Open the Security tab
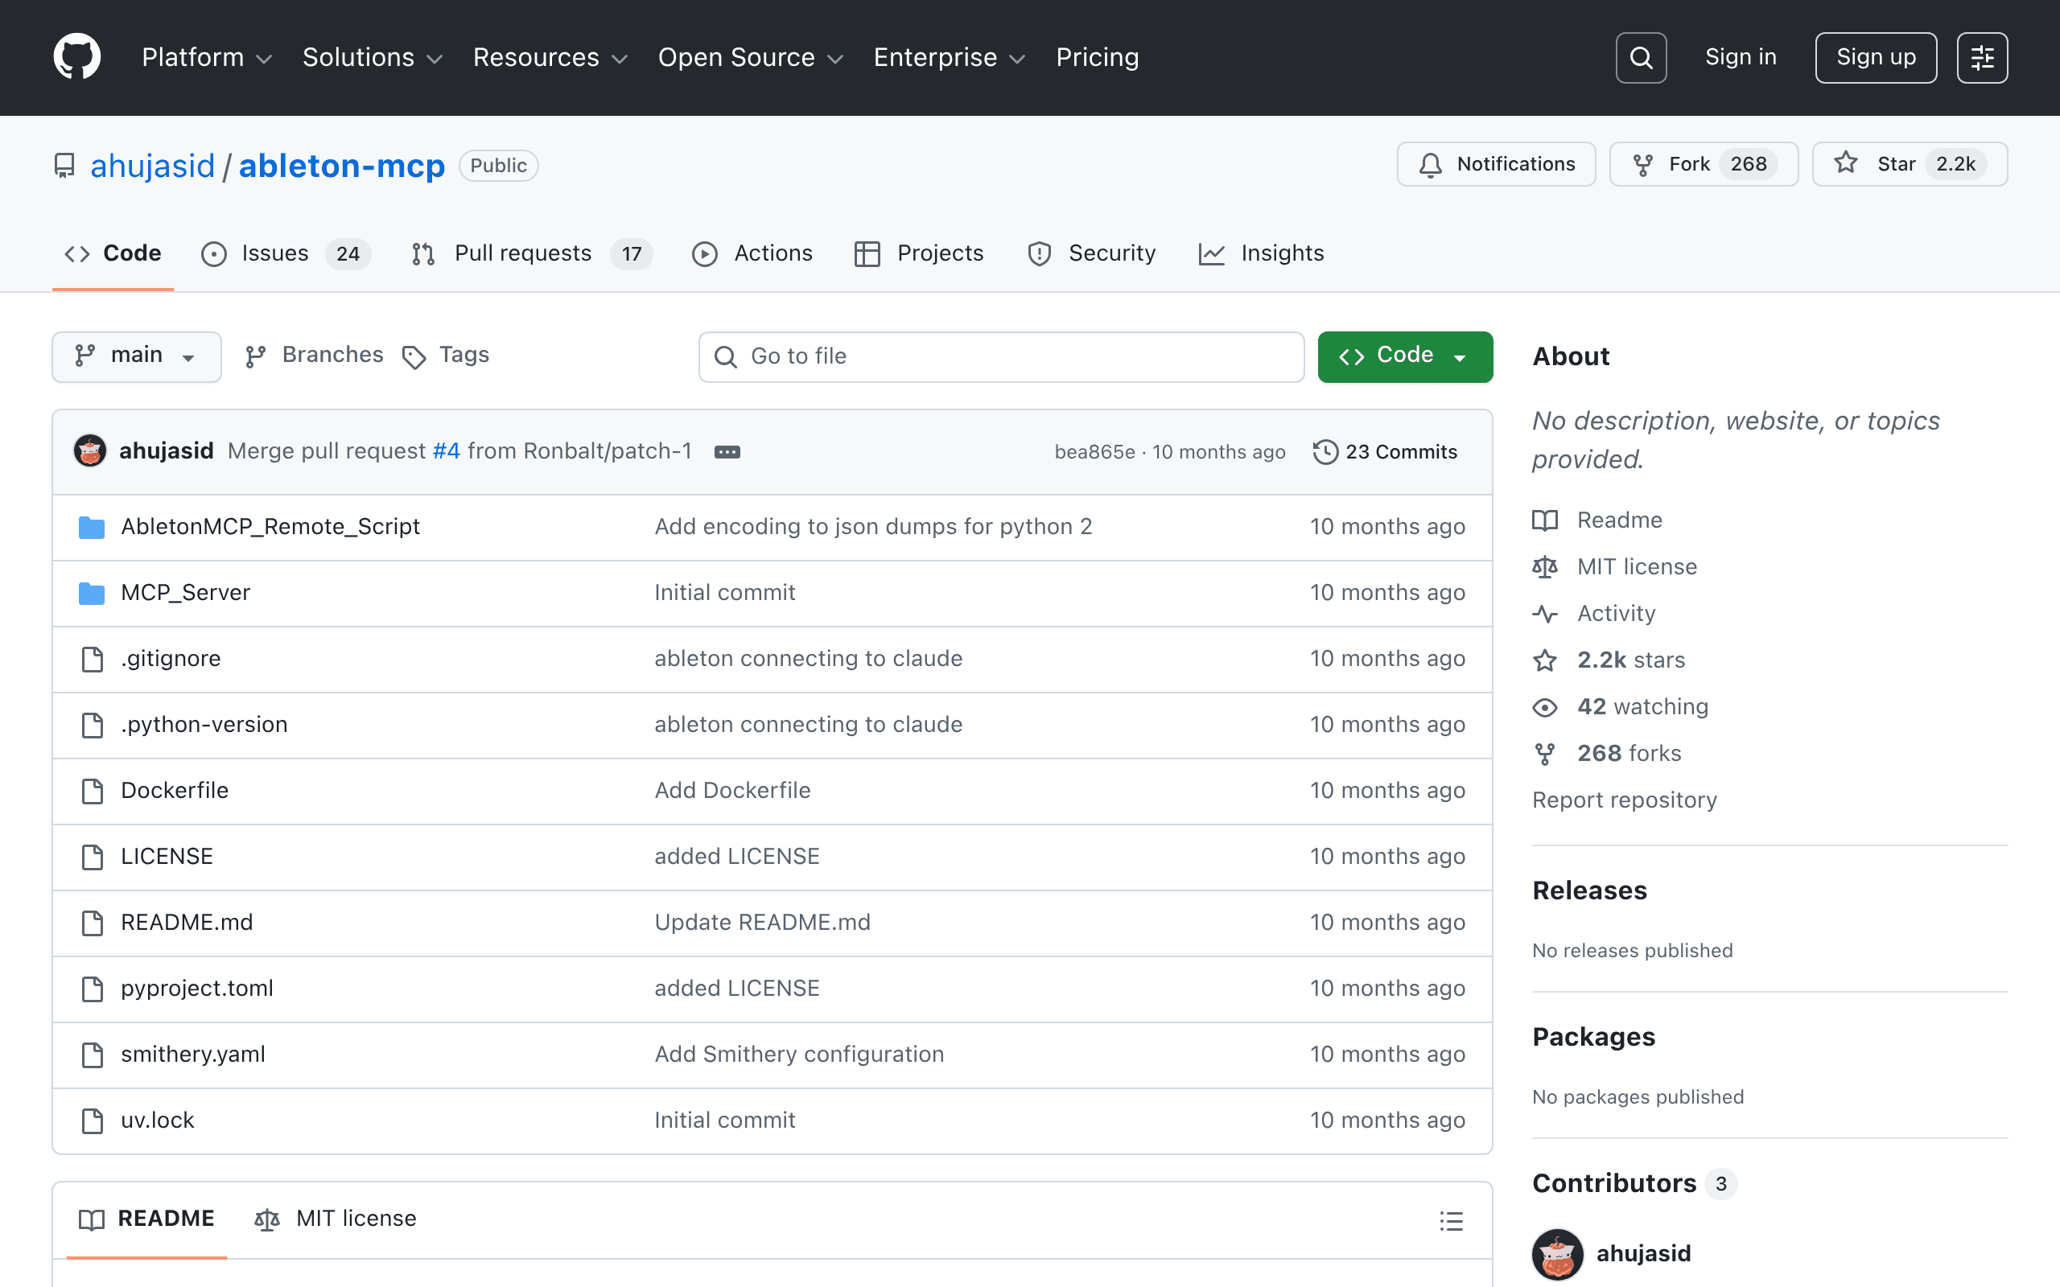This screenshot has width=2060, height=1287. click(1092, 253)
